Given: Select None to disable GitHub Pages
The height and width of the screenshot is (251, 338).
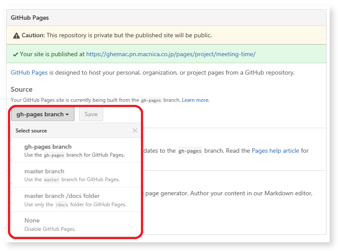Looking at the screenshot, I should point(76,224).
